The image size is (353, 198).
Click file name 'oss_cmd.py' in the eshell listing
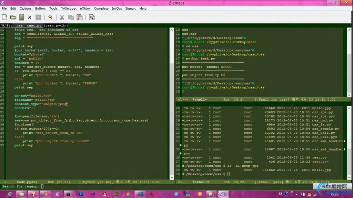tap(322, 121)
